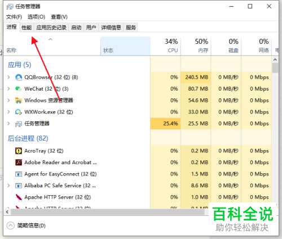Screen dimensions: 282x239
Task: Expand the Windows 资源管理器 process group
Action: (x=8, y=100)
